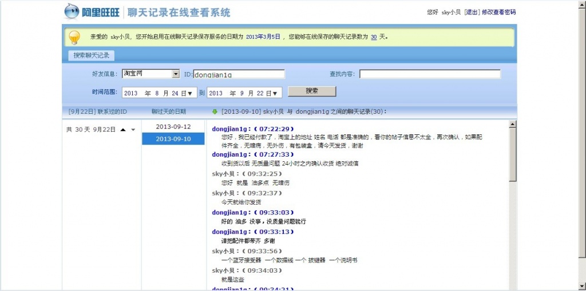This screenshot has width=586, height=291.
Task: Click sky小贝 message header at 09:32:25
Action: coord(247,174)
